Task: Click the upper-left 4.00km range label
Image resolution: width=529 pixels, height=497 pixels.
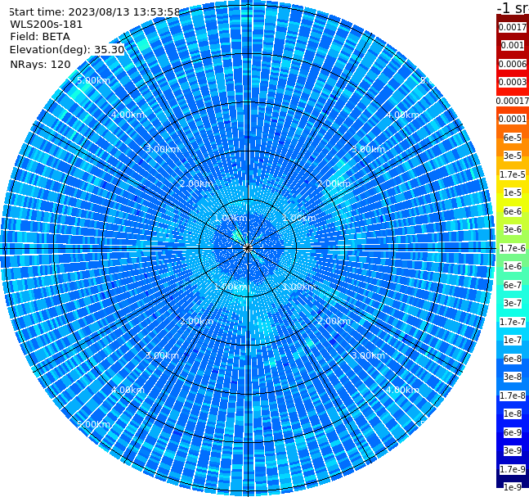Action: (x=128, y=115)
